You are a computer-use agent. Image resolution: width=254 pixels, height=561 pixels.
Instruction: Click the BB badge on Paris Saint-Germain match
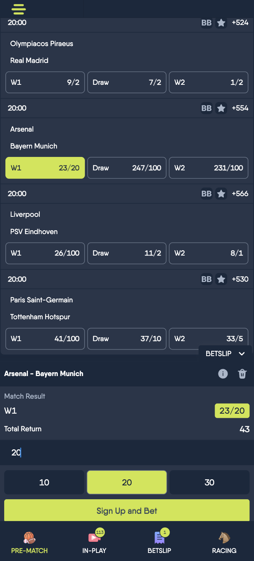pos(206,279)
